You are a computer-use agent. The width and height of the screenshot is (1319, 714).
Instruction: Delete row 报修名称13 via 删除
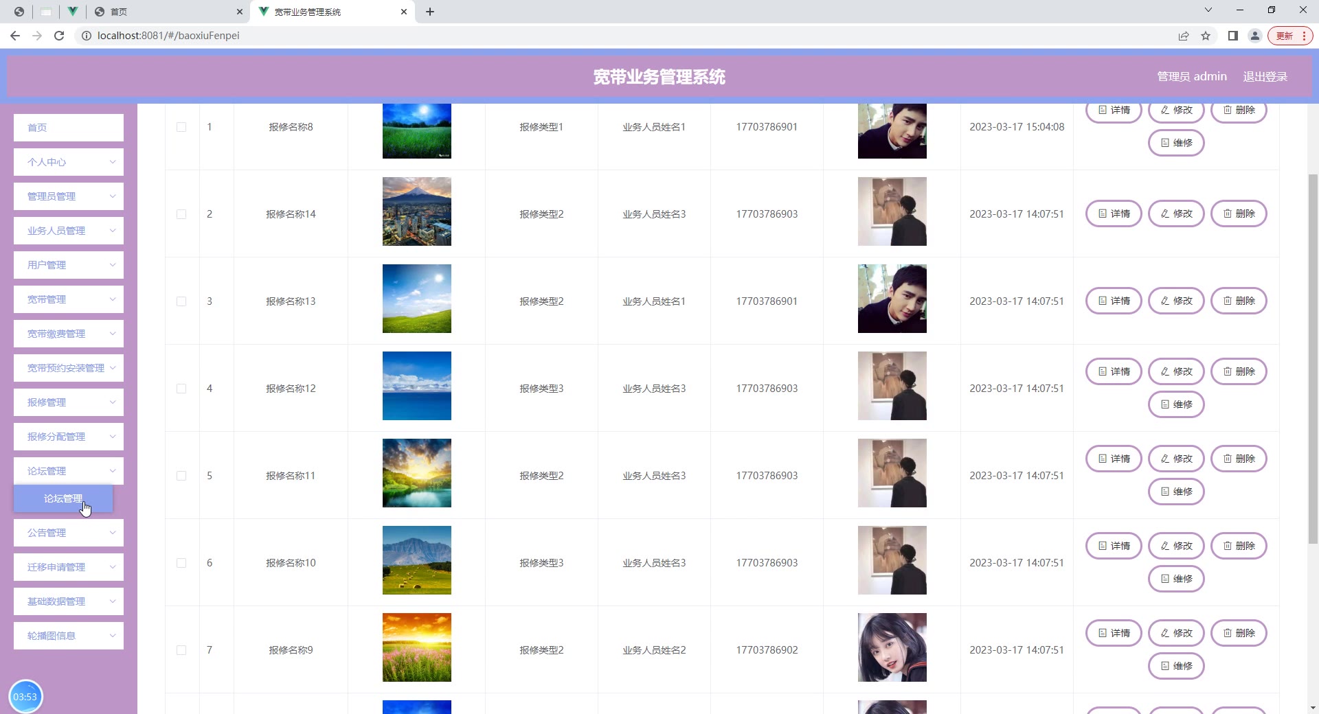[1239, 301]
